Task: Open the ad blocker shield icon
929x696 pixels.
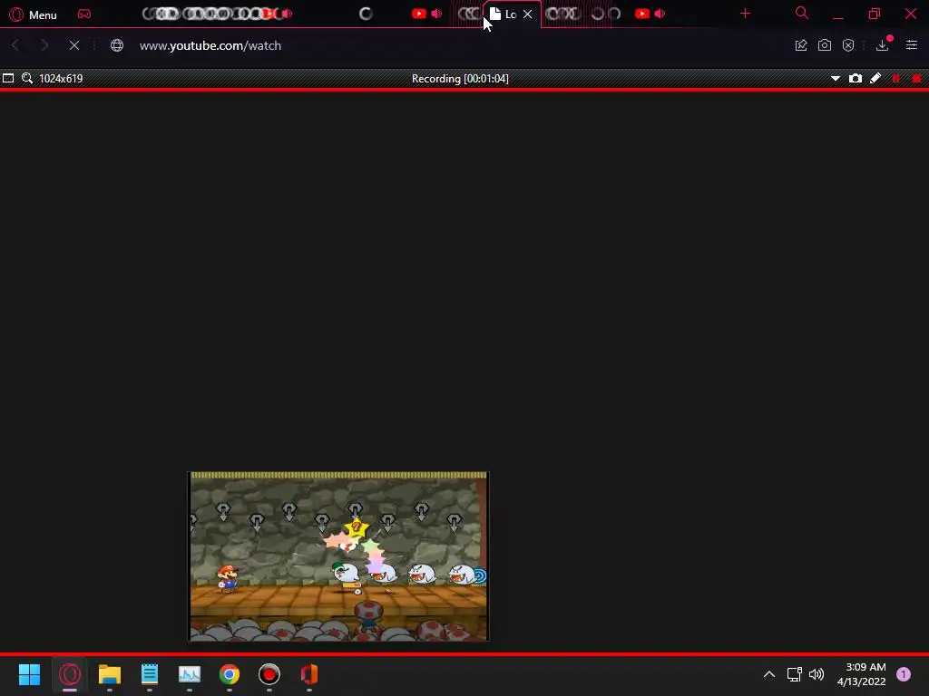Action: [x=848, y=45]
